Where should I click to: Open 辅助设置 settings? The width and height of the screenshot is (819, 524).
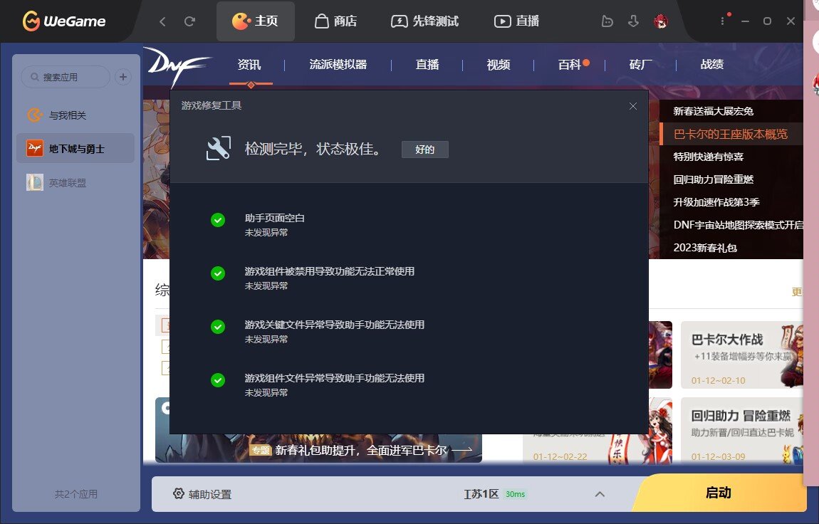tap(202, 494)
